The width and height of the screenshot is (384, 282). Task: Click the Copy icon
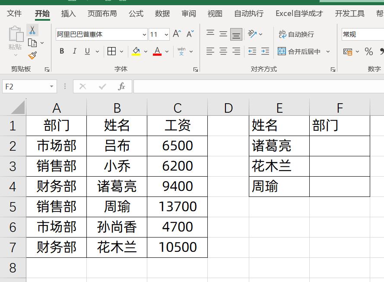click(x=32, y=42)
